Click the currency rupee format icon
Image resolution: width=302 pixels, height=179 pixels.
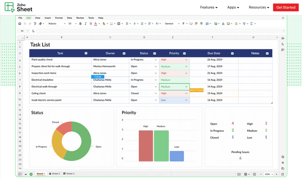(184, 24)
